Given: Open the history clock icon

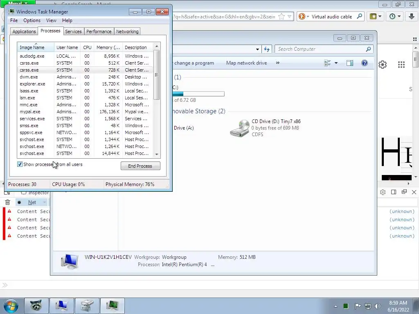Looking at the screenshot, I should [392, 16].
